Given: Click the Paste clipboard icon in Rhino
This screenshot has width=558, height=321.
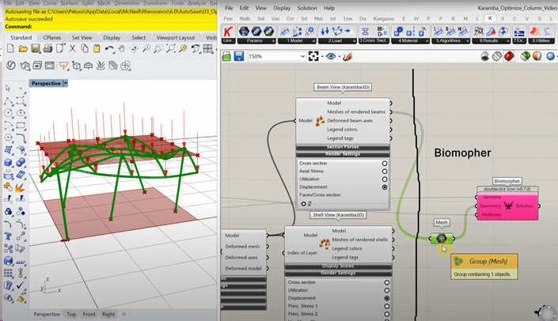Looking at the screenshot, I should click(97, 49).
